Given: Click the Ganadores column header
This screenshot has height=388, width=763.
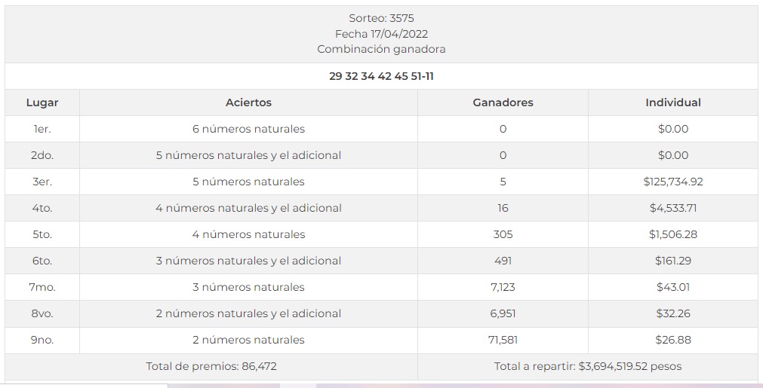Looking at the screenshot, I should 503,102.
